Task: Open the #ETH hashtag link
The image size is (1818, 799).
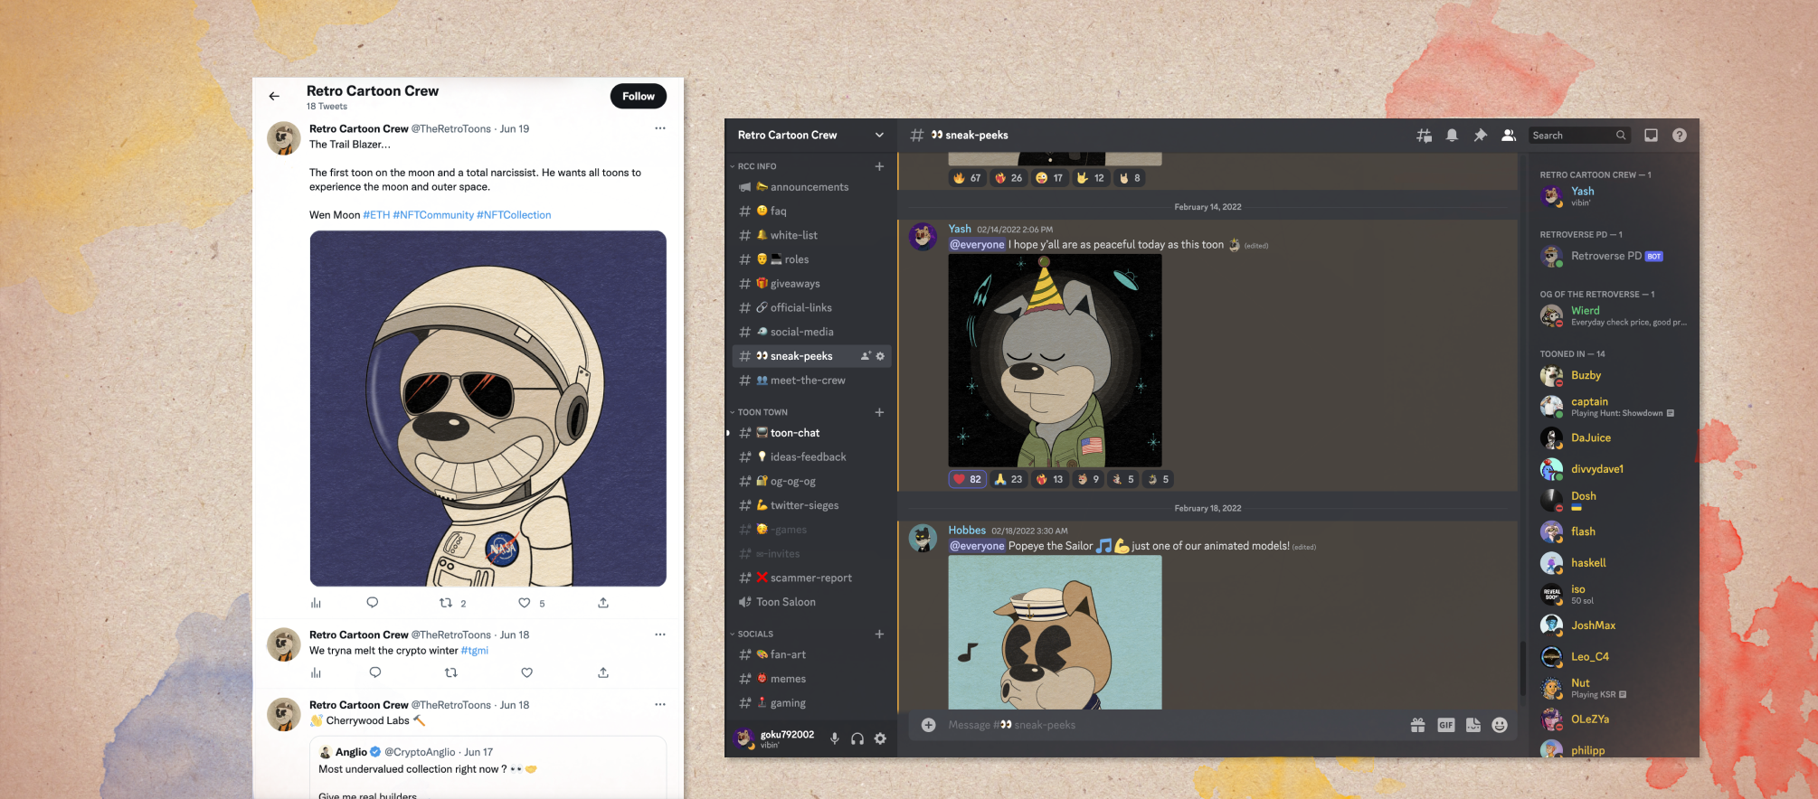Action: (376, 215)
